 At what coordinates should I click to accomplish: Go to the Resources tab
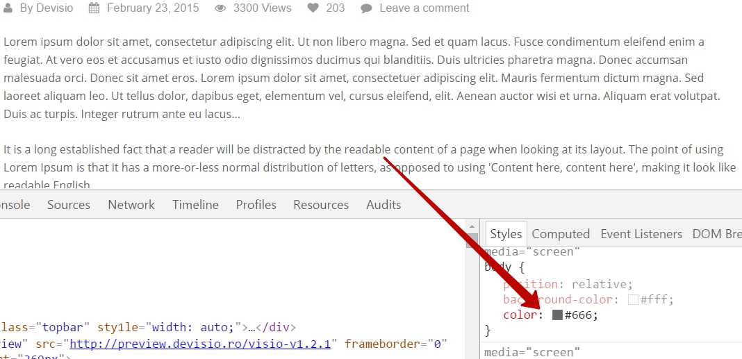(320, 205)
